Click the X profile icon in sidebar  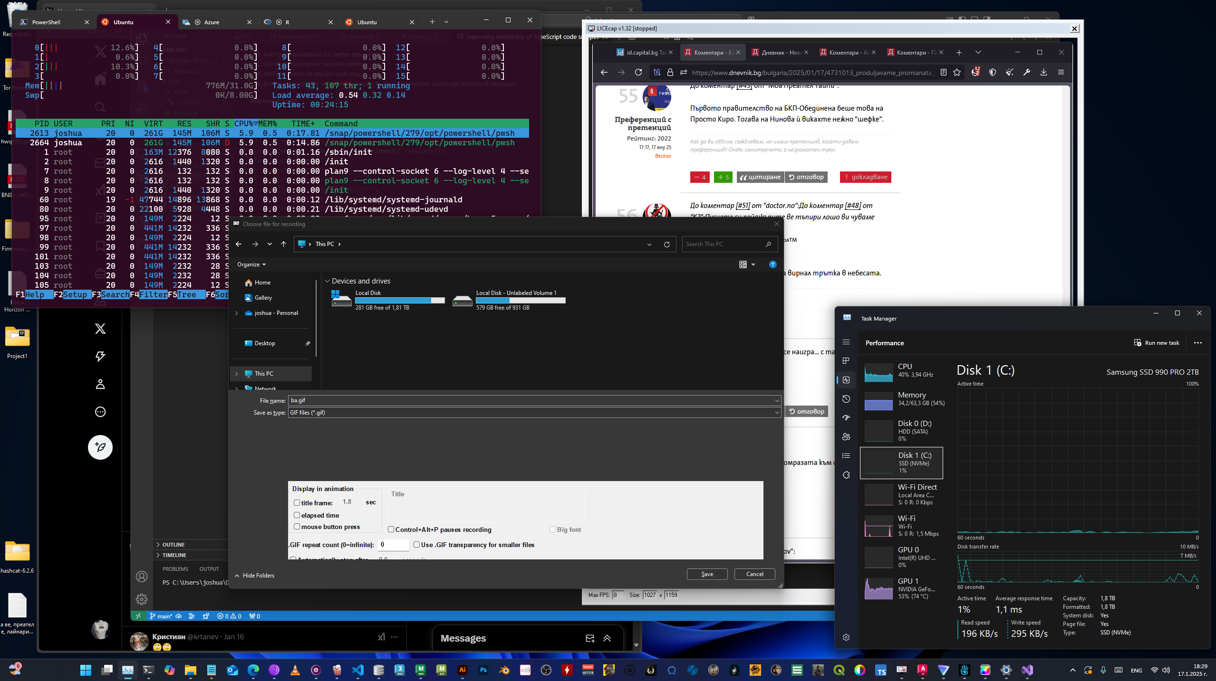point(100,384)
